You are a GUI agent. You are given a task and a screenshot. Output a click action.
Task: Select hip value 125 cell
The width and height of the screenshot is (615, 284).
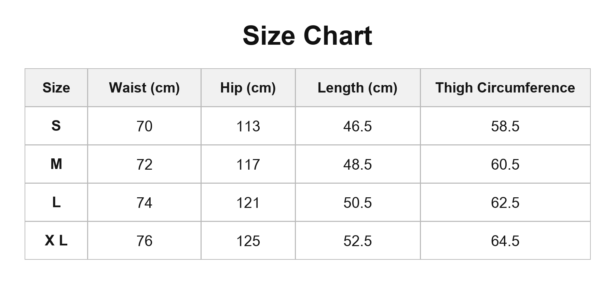coord(248,241)
